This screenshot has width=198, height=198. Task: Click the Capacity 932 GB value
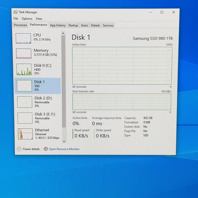[148, 118]
